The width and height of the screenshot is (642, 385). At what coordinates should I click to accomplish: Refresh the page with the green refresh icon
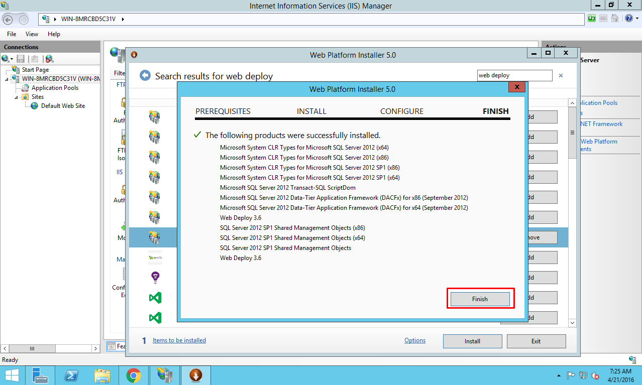593,19
